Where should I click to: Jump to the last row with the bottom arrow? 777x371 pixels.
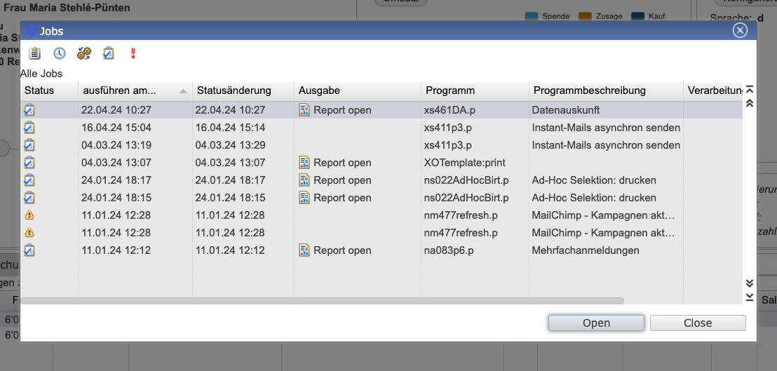tap(750, 297)
